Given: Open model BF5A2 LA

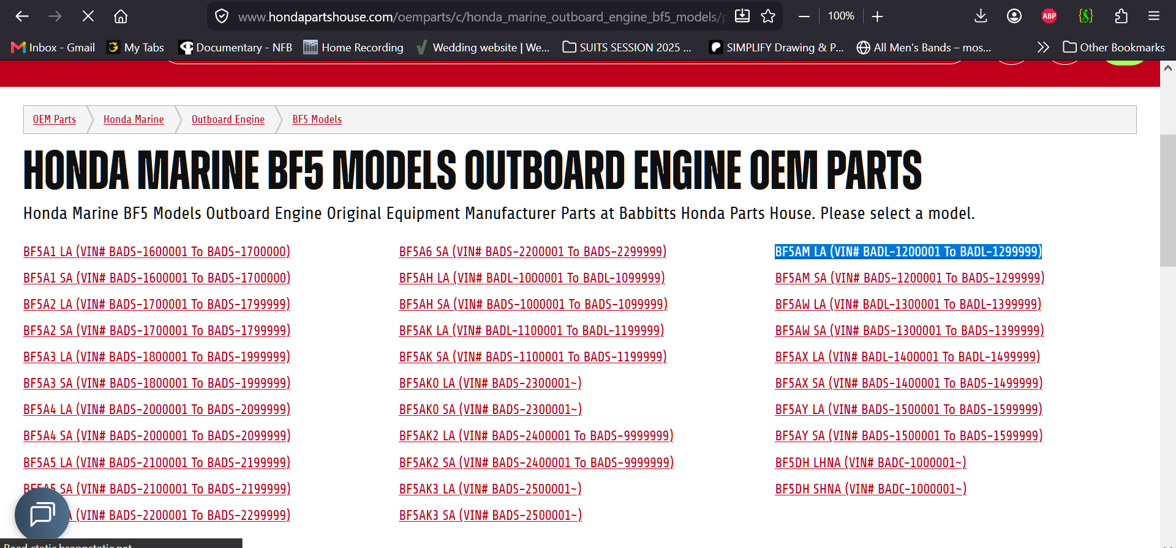Looking at the screenshot, I should coord(157,304).
